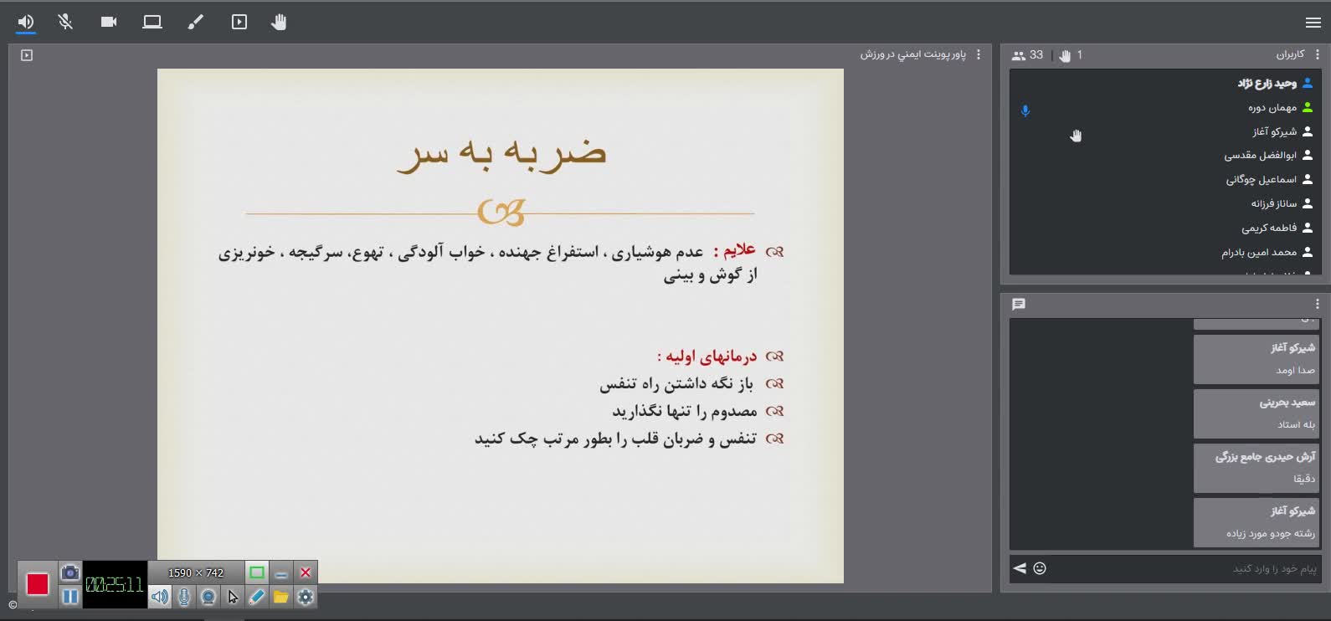The height and width of the screenshot is (621, 1331).
Task: Click slide bullet مصدوم را تنها نگذارید
Action: (x=685, y=411)
